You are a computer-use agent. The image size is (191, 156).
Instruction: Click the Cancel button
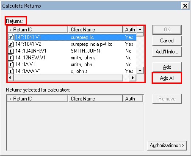pos(167,41)
